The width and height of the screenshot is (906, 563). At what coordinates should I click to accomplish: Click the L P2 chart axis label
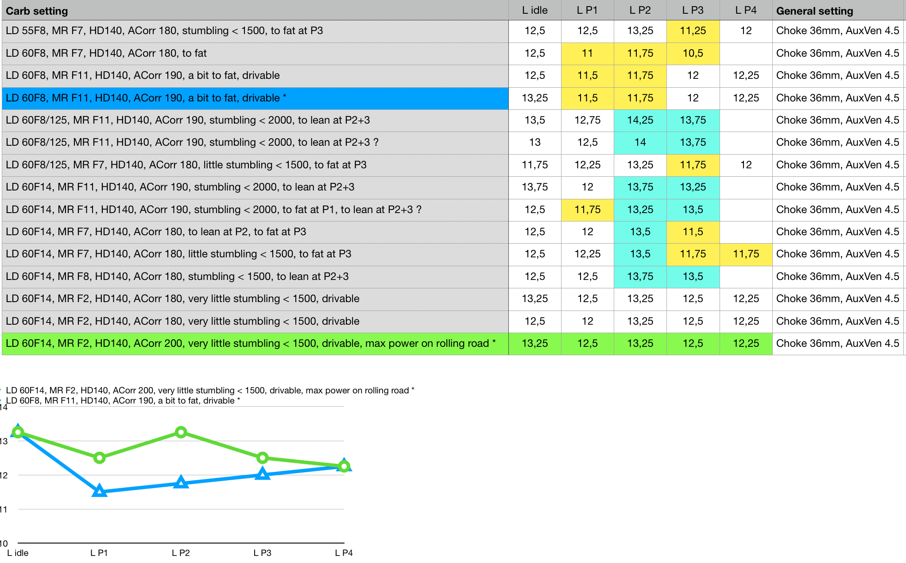click(x=181, y=553)
